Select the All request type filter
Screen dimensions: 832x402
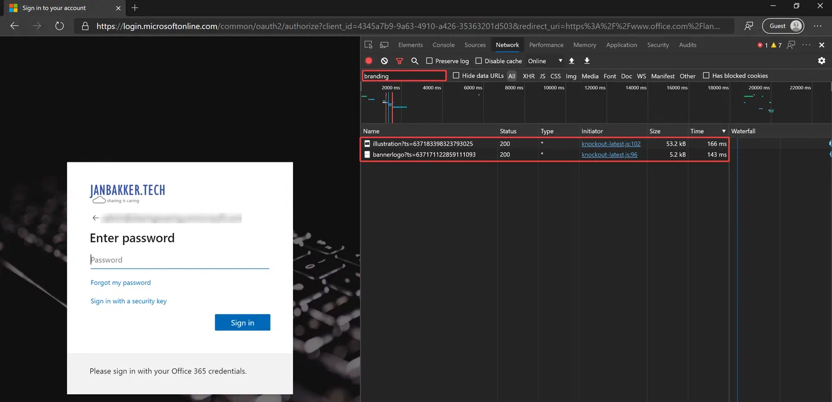tap(512, 76)
